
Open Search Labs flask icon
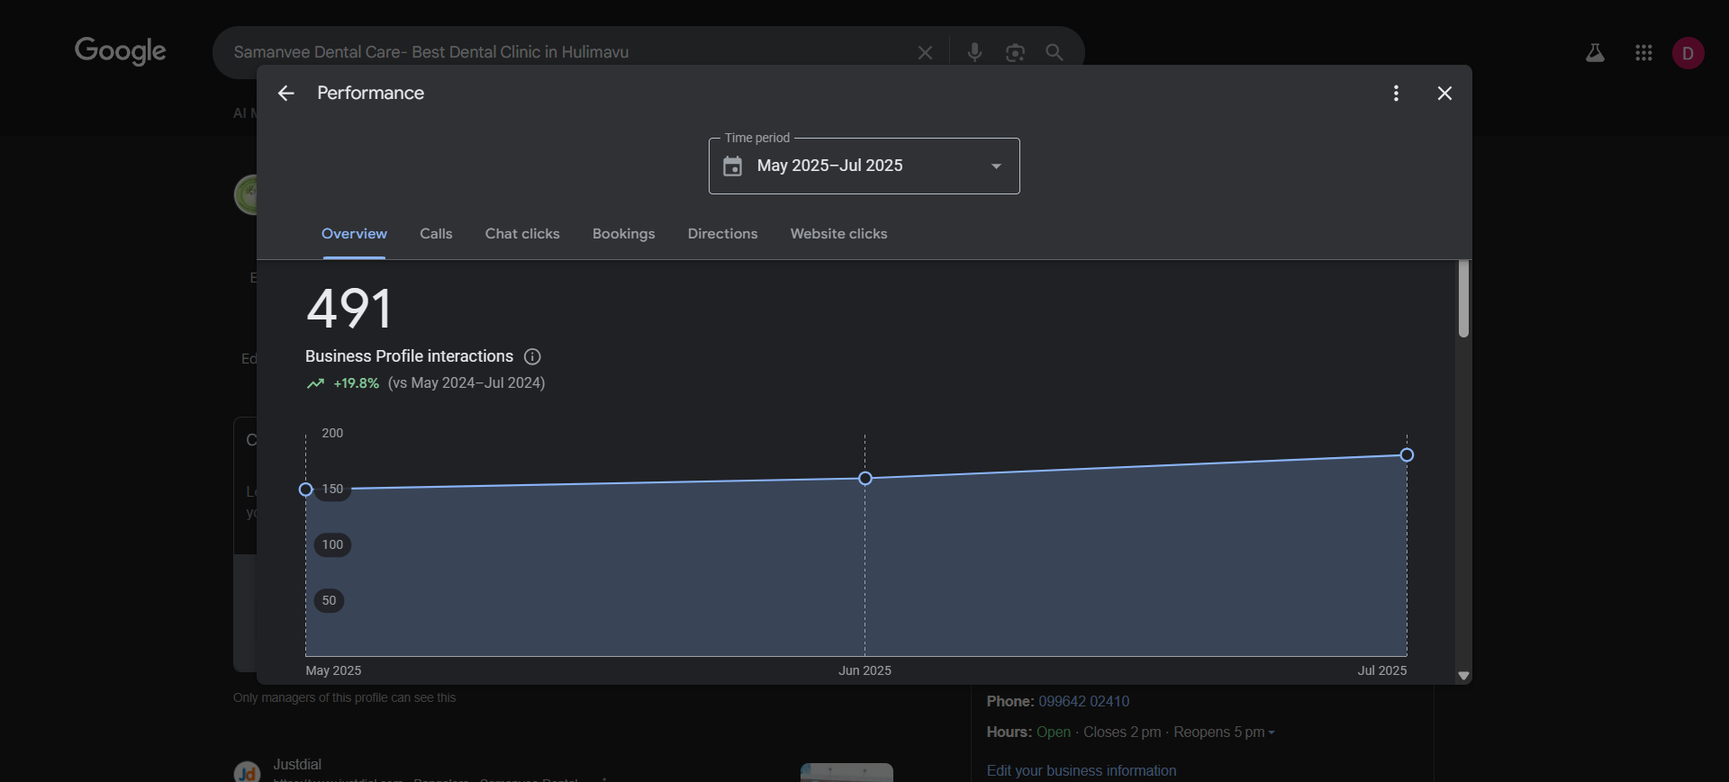coord(1595,53)
